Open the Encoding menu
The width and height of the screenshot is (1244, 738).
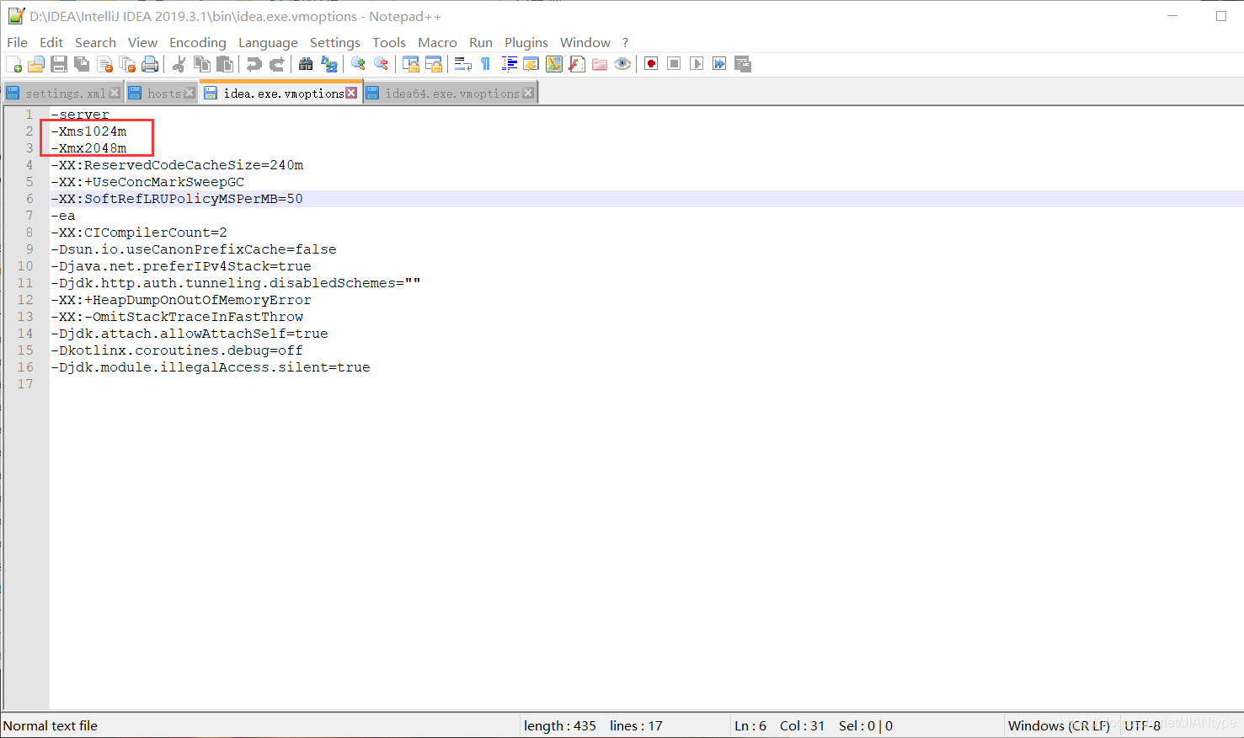click(x=198, y=42)
